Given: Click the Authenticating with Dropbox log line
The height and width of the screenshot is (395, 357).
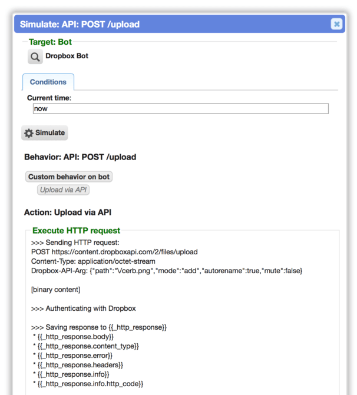Looking at the screenshot, I should (84, 308).
